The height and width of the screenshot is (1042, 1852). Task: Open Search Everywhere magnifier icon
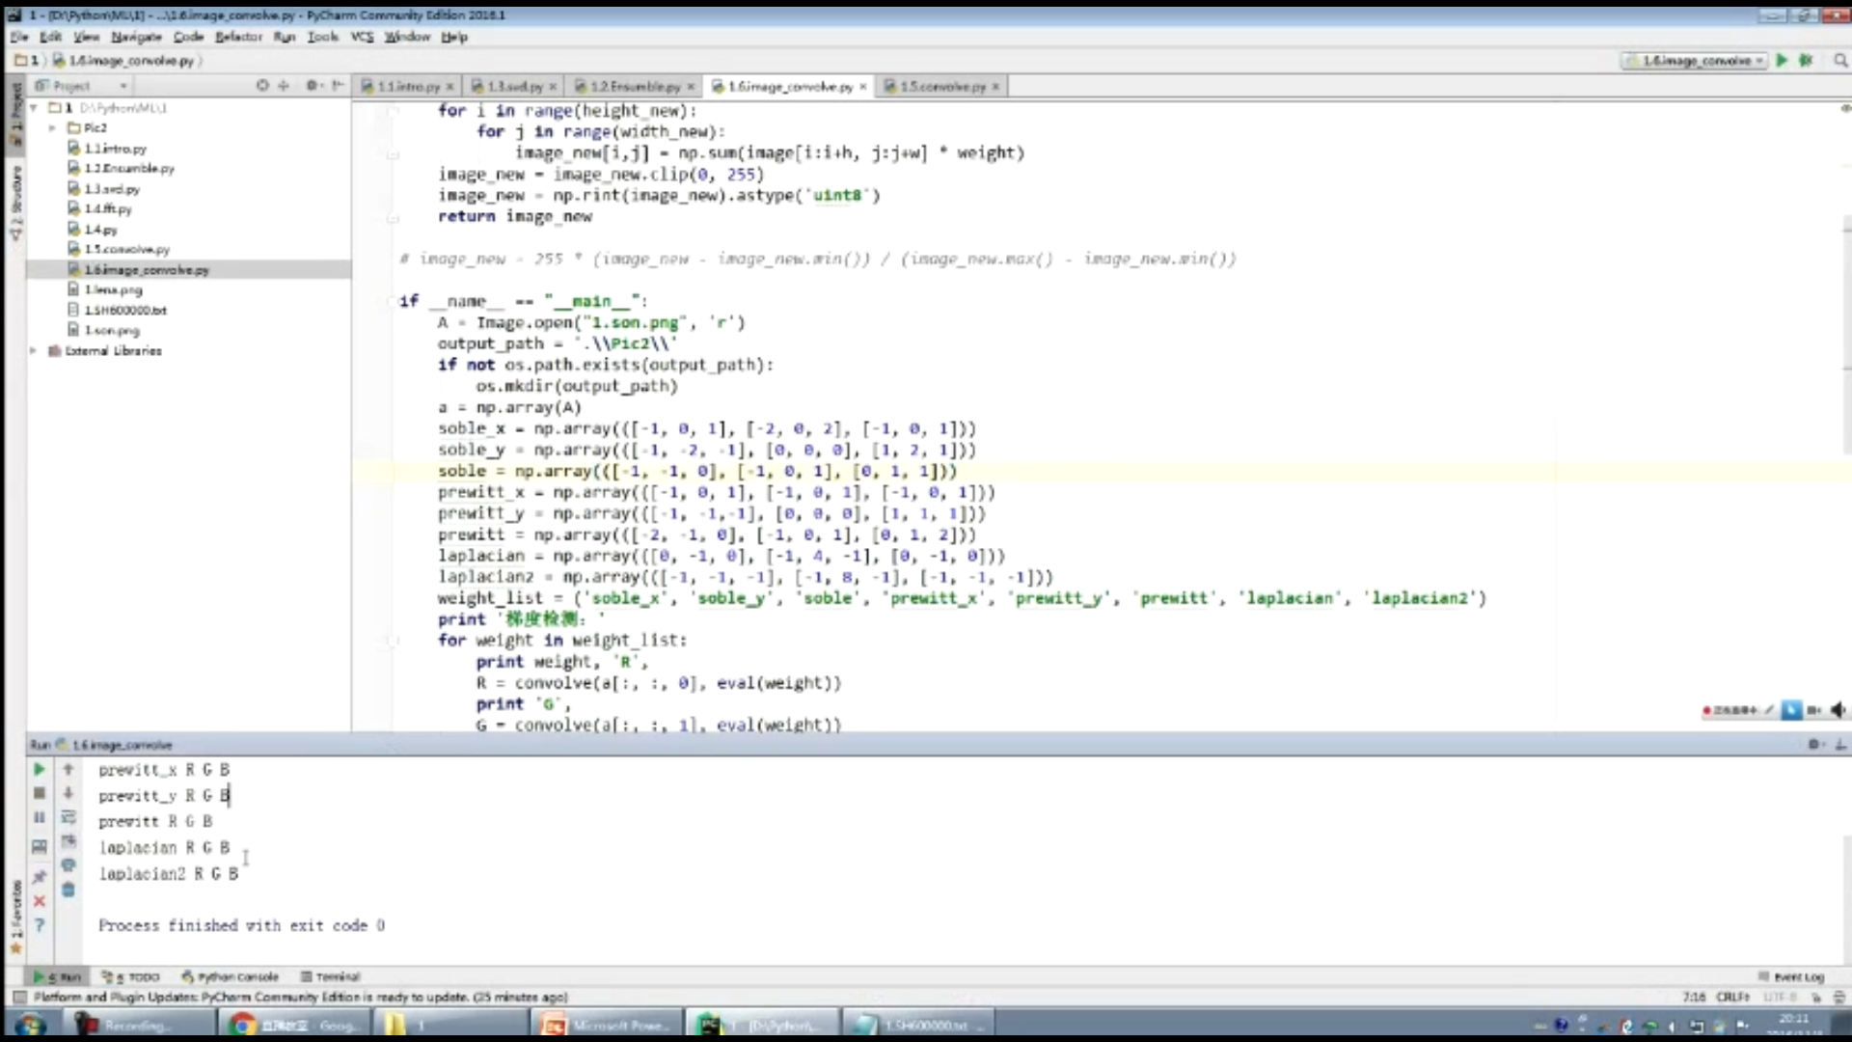[1839, 60]
